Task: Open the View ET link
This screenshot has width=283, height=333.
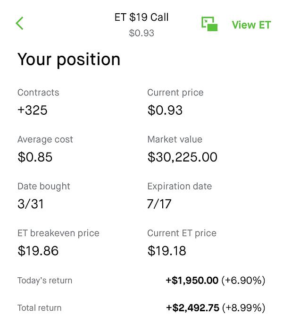Action: [251, 25]
